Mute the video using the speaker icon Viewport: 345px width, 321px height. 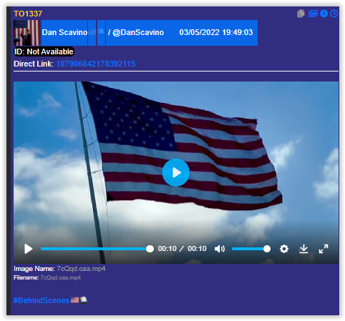tap(220, 249)
